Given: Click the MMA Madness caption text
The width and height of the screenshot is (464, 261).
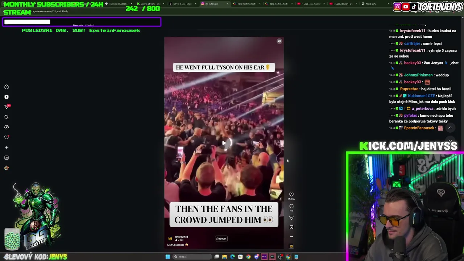Looking at the screenshot, I should (178, 245).
